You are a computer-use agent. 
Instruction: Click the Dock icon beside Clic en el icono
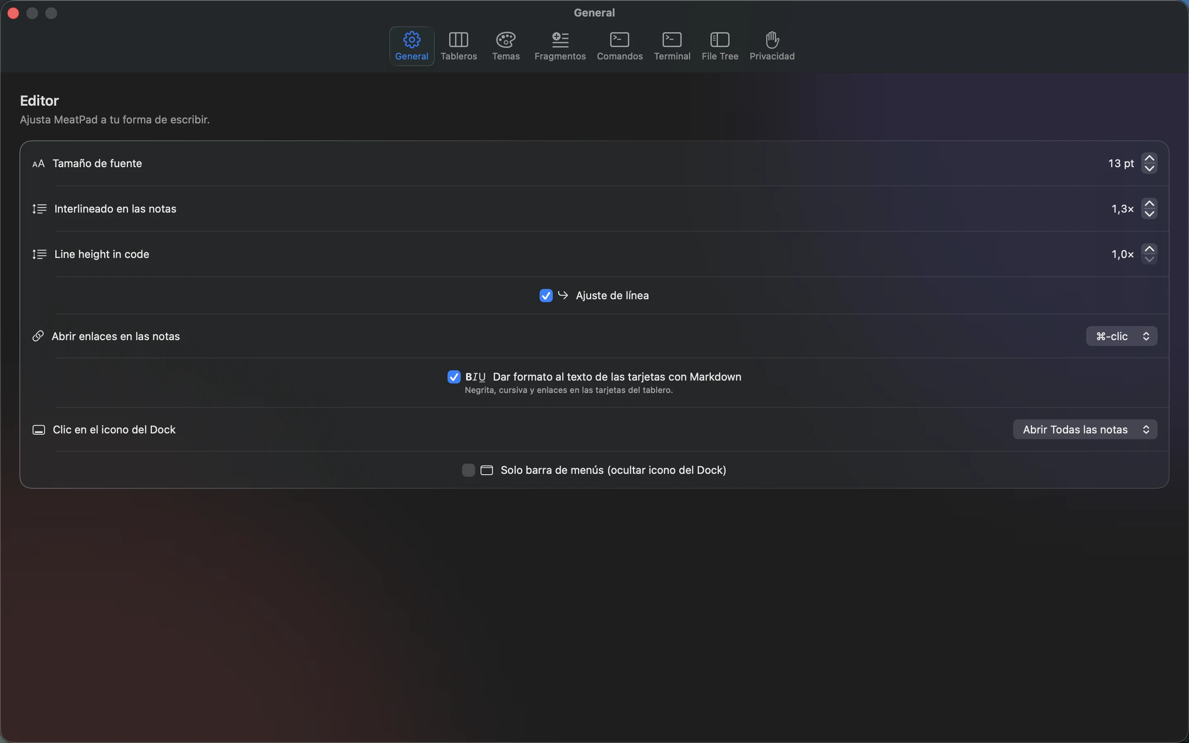pyautogui.click(x=39, y=430)
